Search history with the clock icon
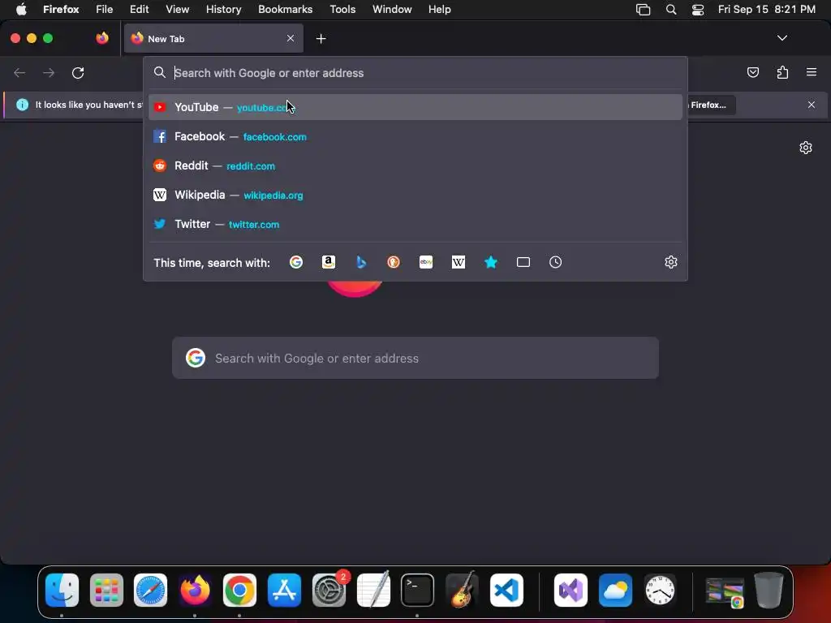 555,262
